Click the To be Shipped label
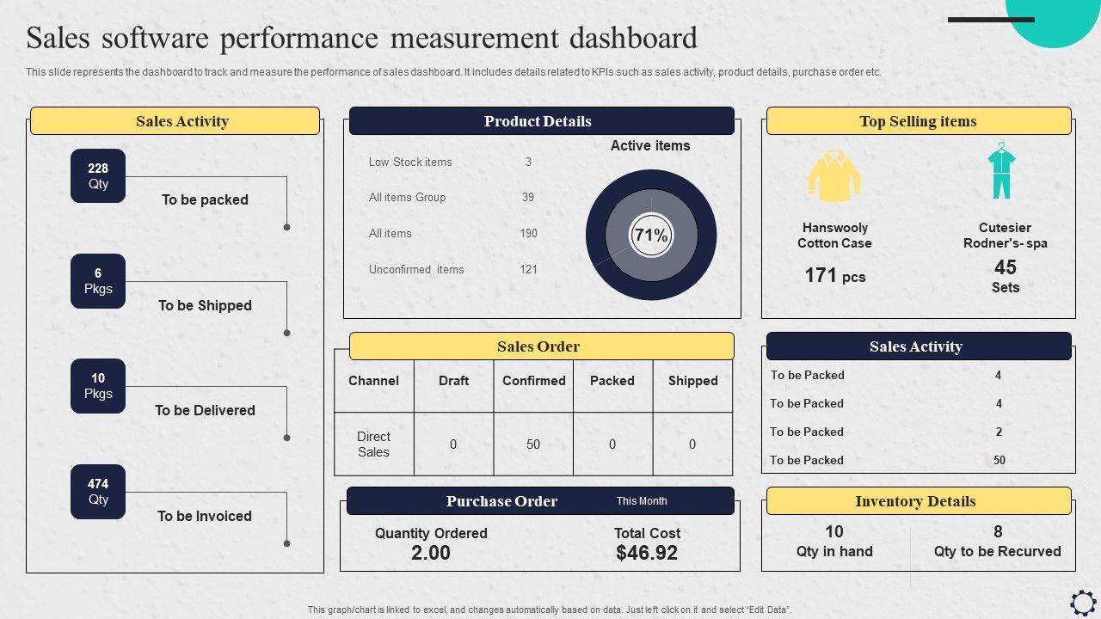 (x=205, y=305)
